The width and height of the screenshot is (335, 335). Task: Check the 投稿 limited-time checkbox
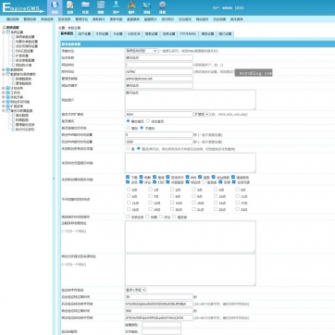pyautogui.click(x=147, y=217)
